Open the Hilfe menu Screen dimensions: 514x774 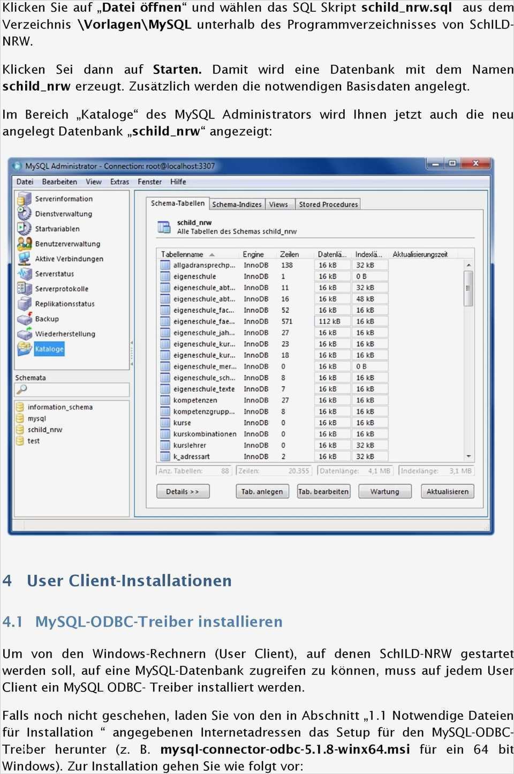(x=178, y=182)
